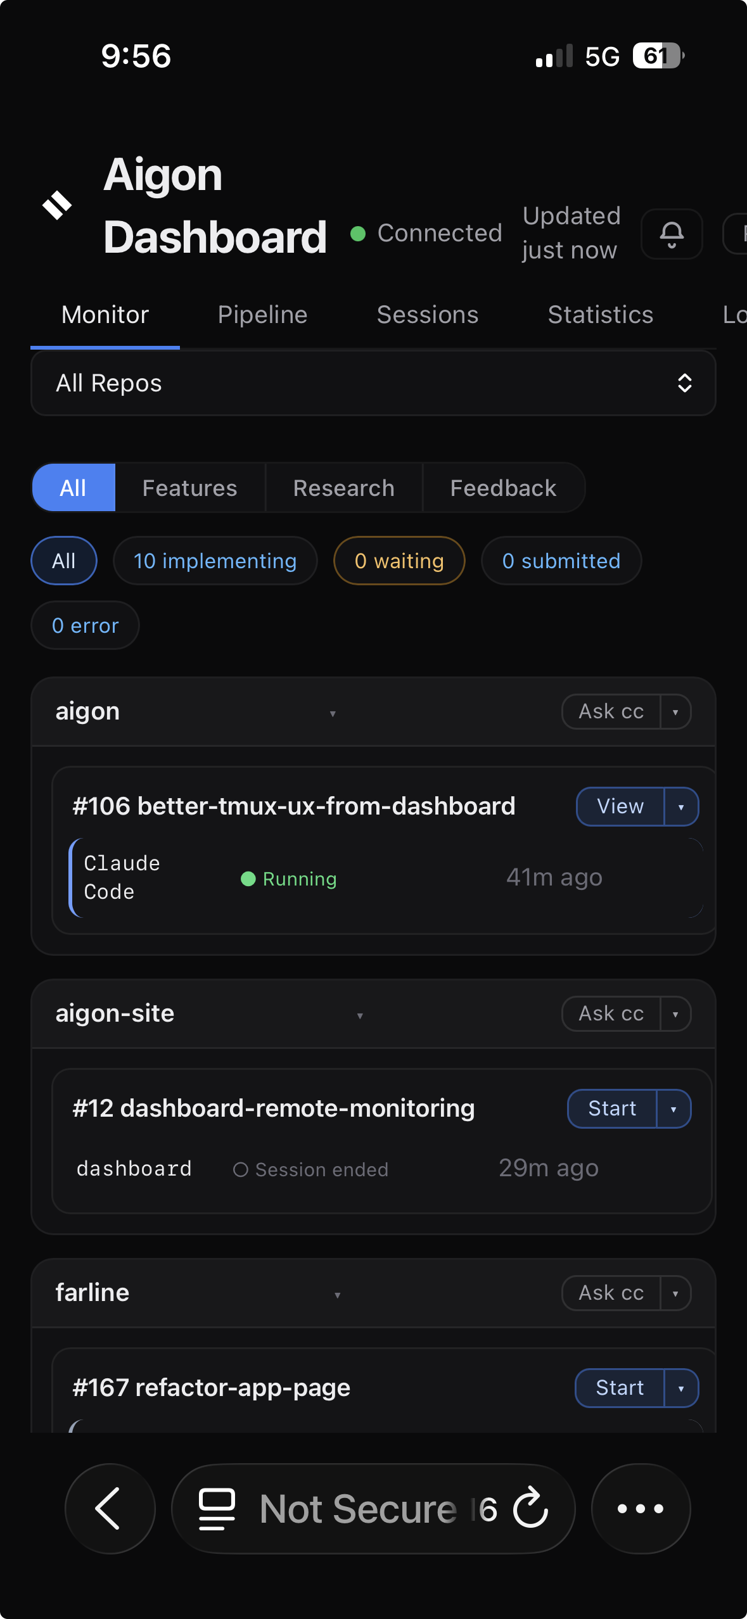Expand the aigon repo dropdown
This screenshot has height=1619, width=747.
(333, 712)
